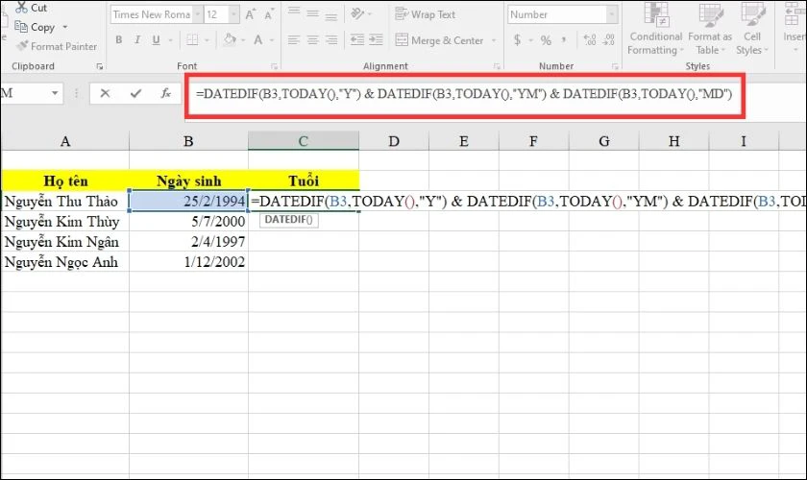
Task: Select the 'Ngày sinh' header cell
Action: tap(188, 180)
